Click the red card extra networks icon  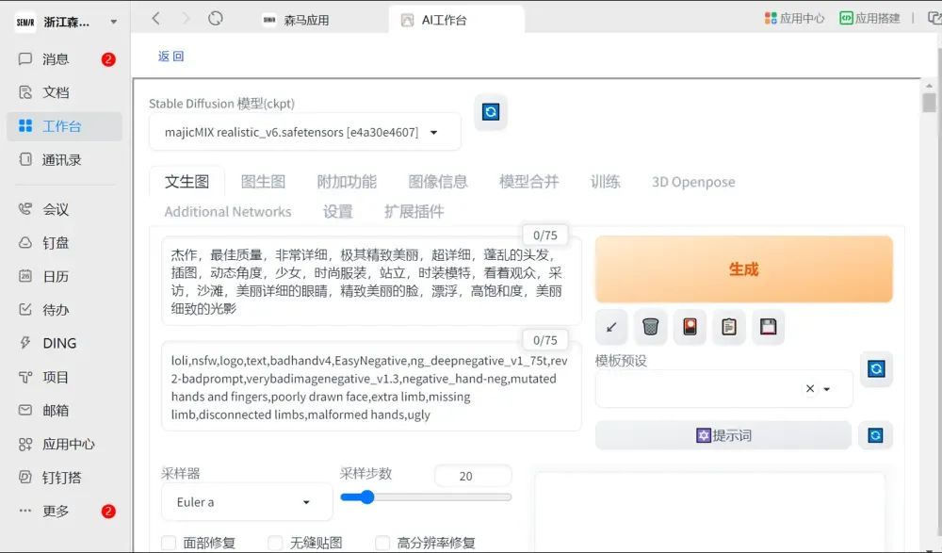[690, 327]
